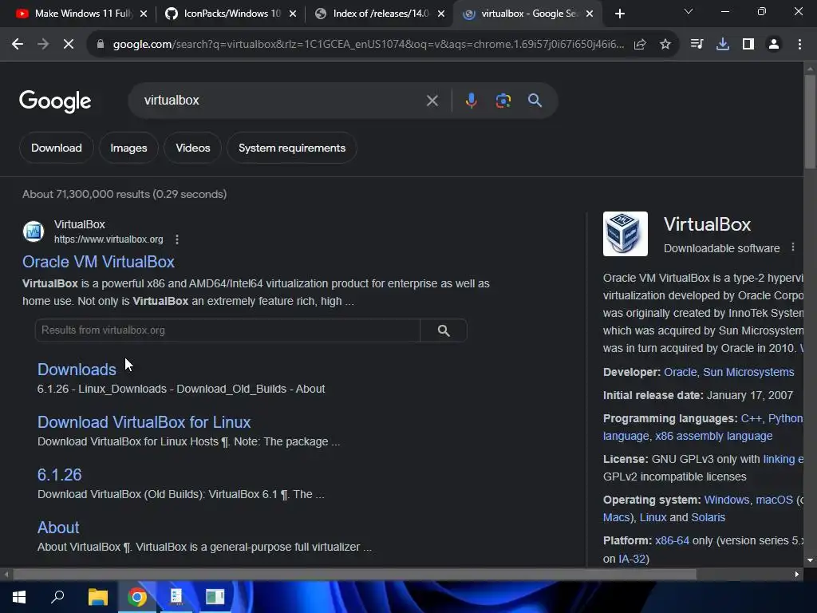
Task: Click vertical scrollbar down arrow
Action: (x=810, y=560)
